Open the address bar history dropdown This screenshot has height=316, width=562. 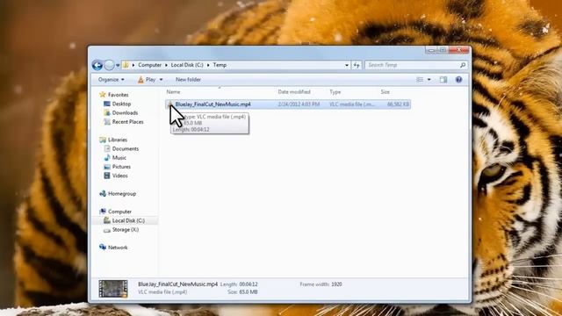pos(347,65)
